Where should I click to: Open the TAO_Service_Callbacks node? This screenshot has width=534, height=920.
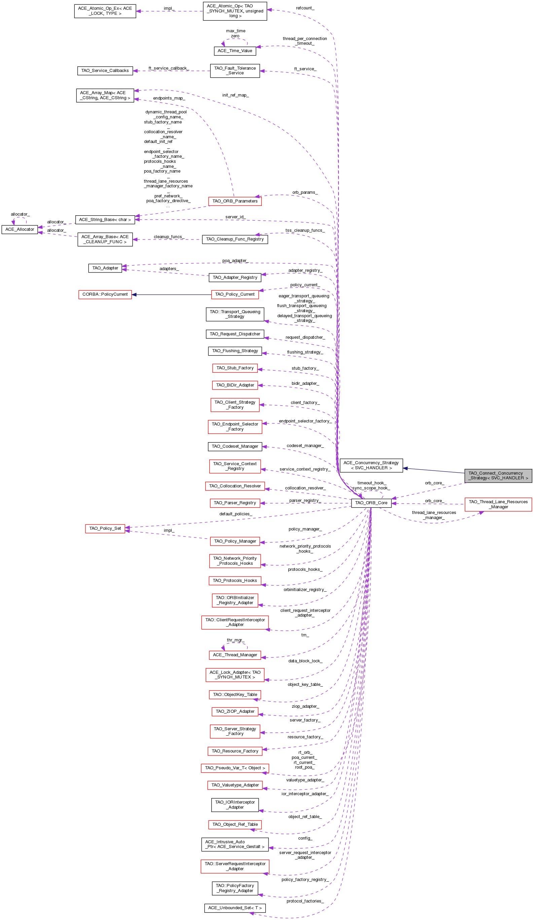[x=105, y=70]
